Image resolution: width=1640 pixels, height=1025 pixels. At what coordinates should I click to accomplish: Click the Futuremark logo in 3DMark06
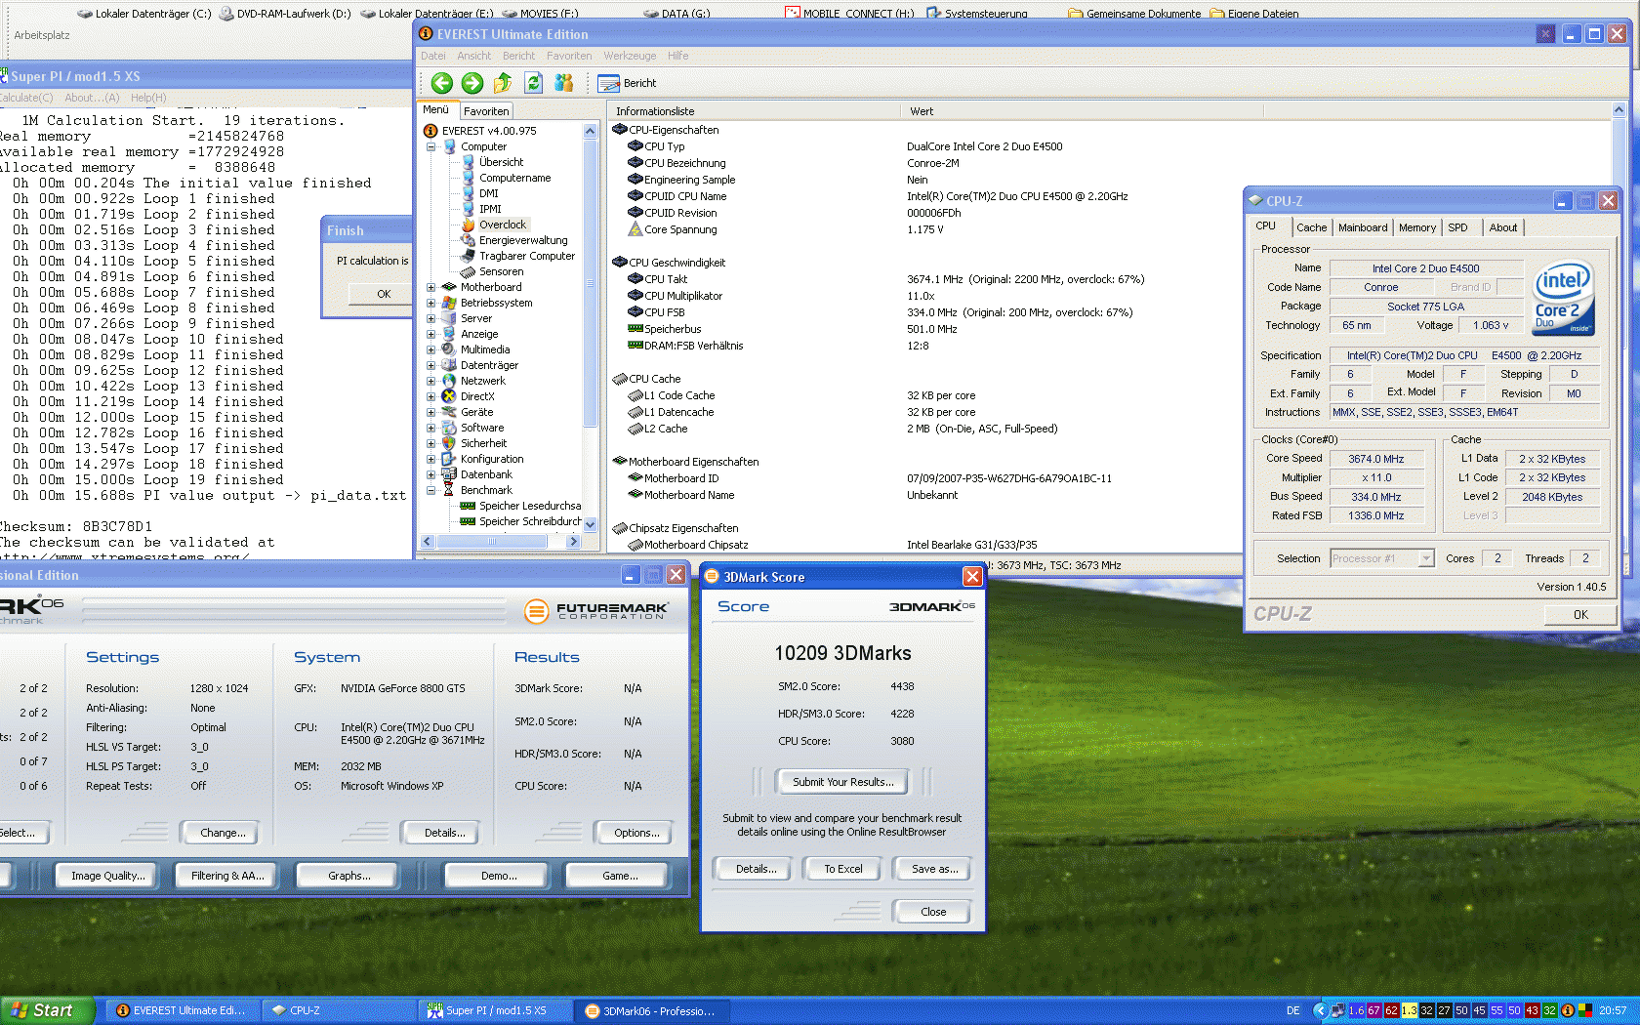click(597, 611)
